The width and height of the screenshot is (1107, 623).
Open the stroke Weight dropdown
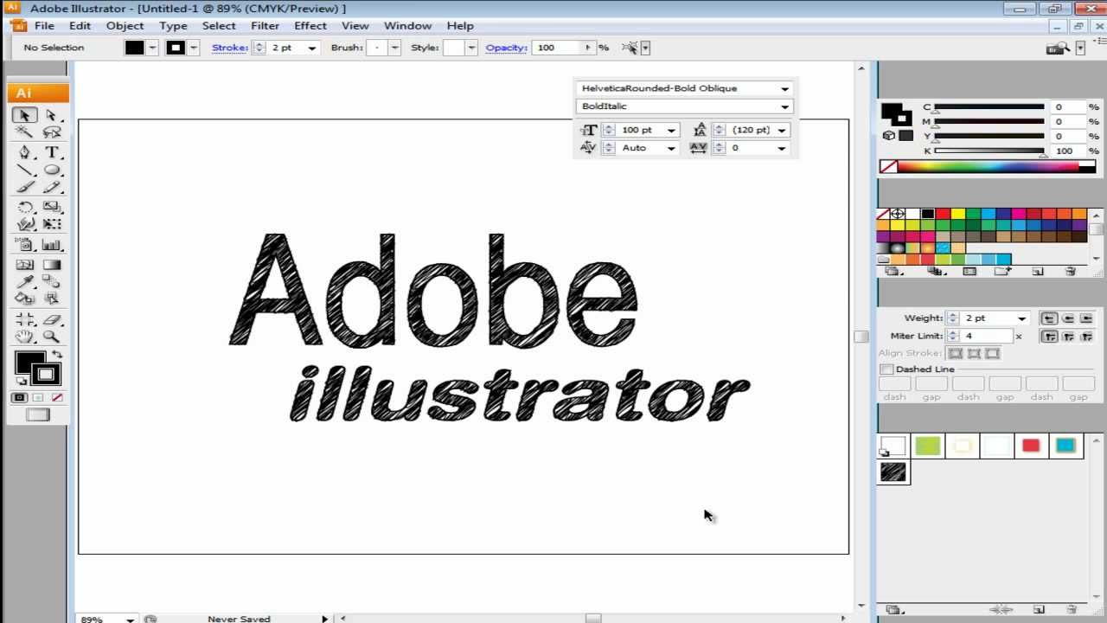pos(1021,318)
